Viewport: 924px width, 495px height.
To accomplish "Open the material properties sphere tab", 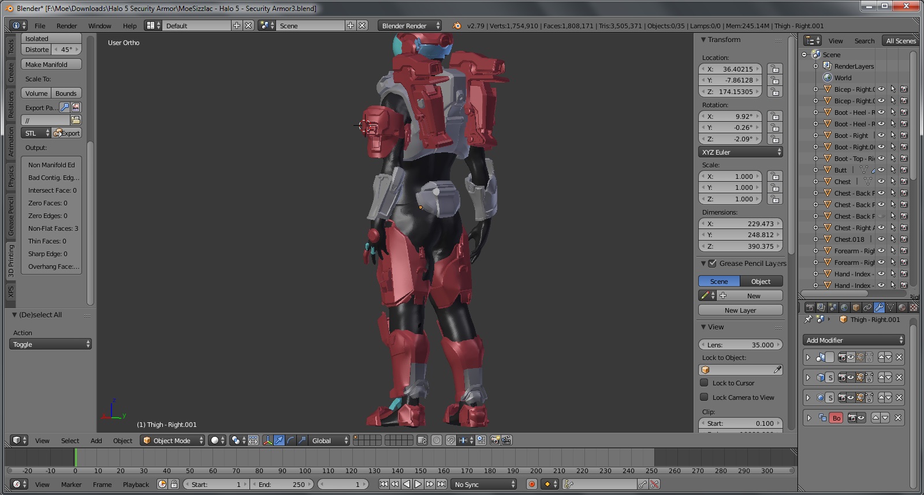I will pos(902,307).
